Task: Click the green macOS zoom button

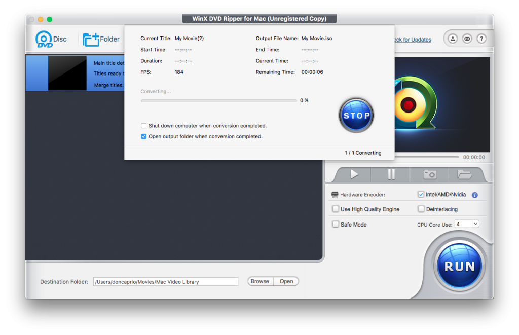Action: tap(49, 19)
